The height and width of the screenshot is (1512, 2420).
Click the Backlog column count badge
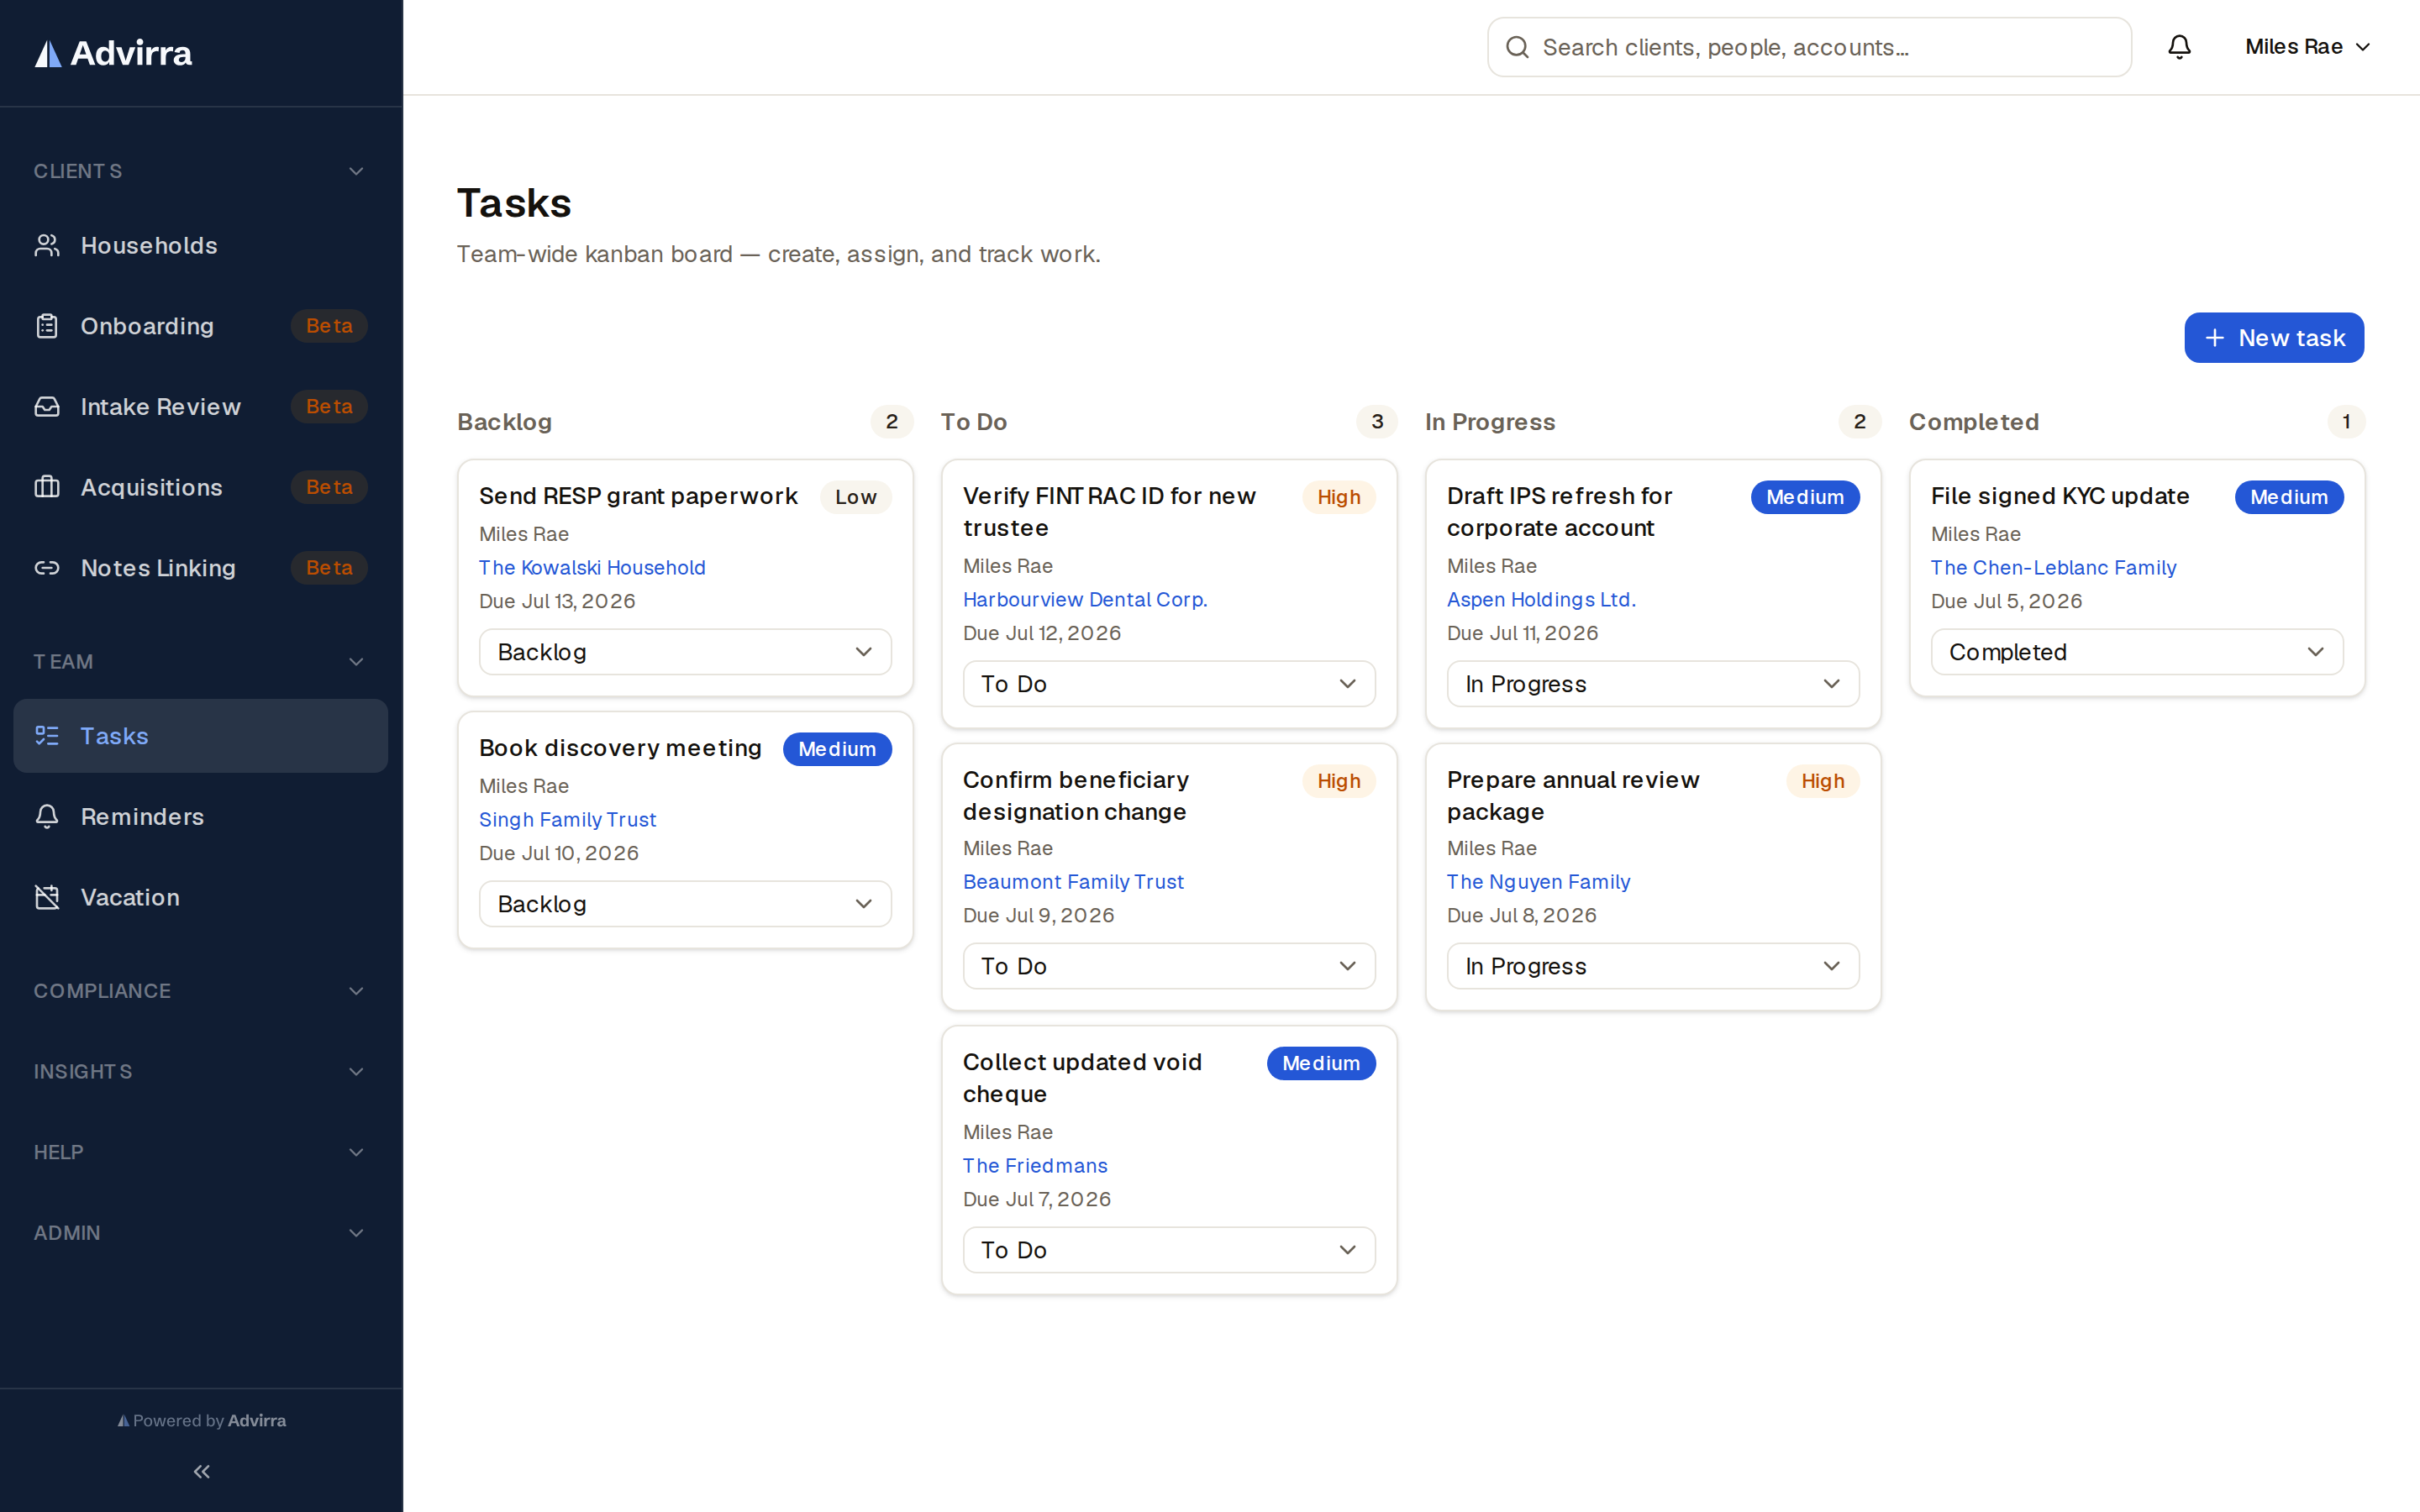[x=891, y=422]
